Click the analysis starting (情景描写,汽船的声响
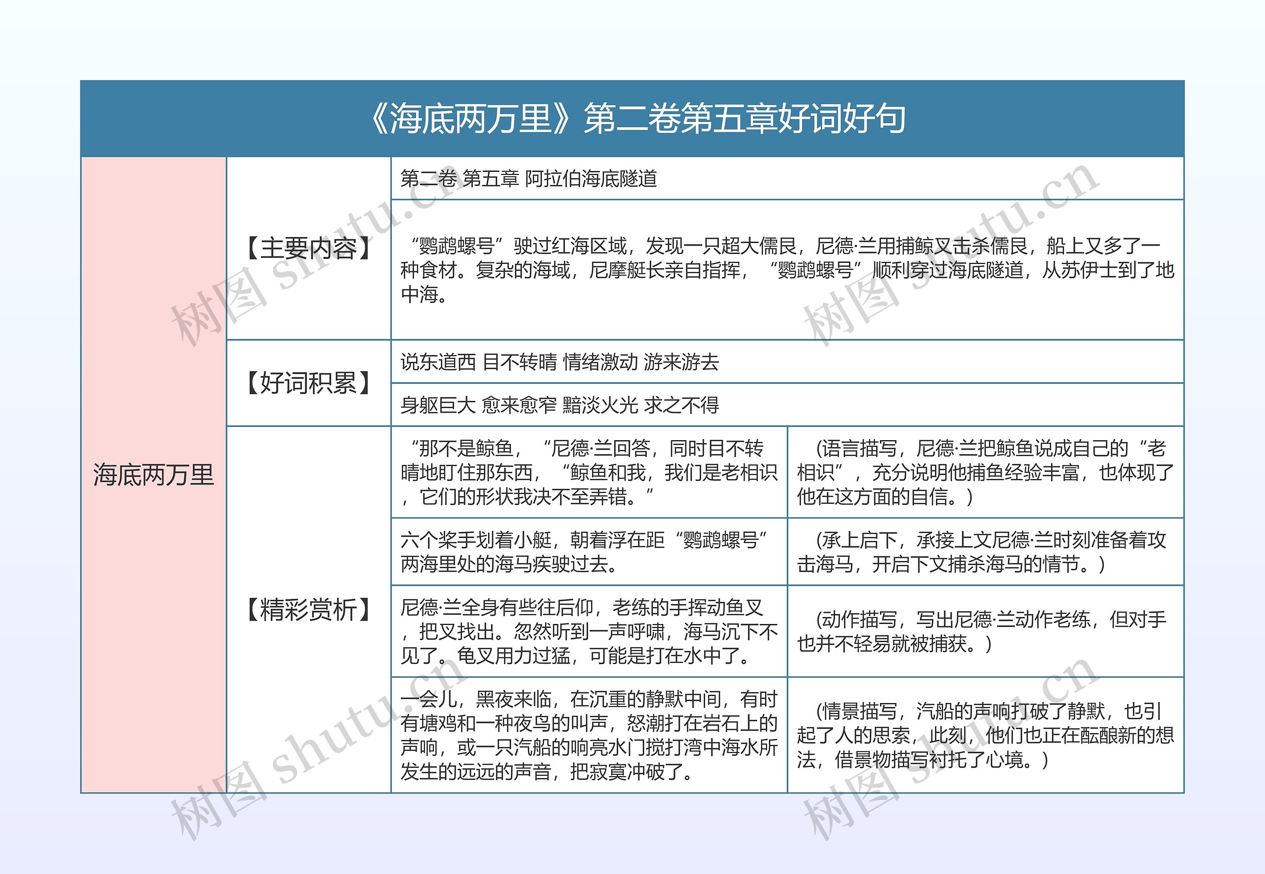This screenshot has width=1265, height=874. [x=986, y=735]
